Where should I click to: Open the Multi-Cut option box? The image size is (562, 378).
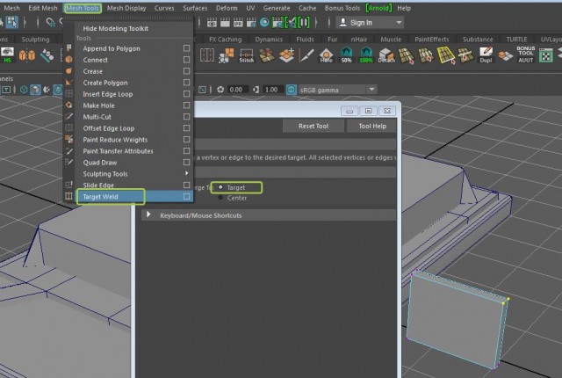(186, 117)
